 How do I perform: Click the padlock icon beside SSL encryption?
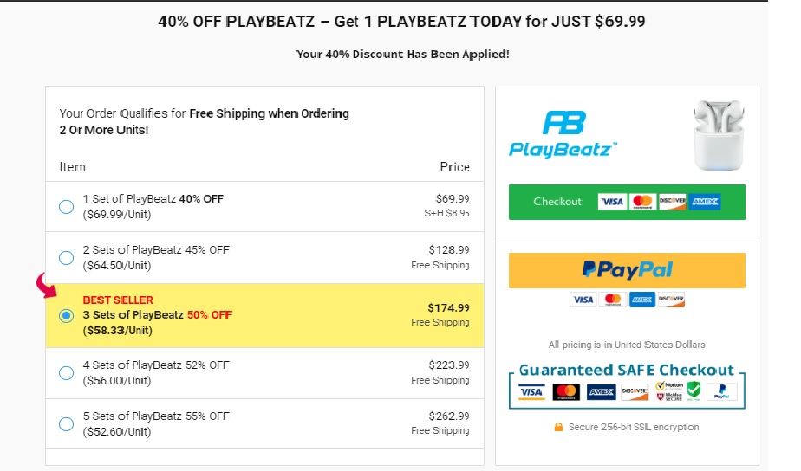coord(559,427)
